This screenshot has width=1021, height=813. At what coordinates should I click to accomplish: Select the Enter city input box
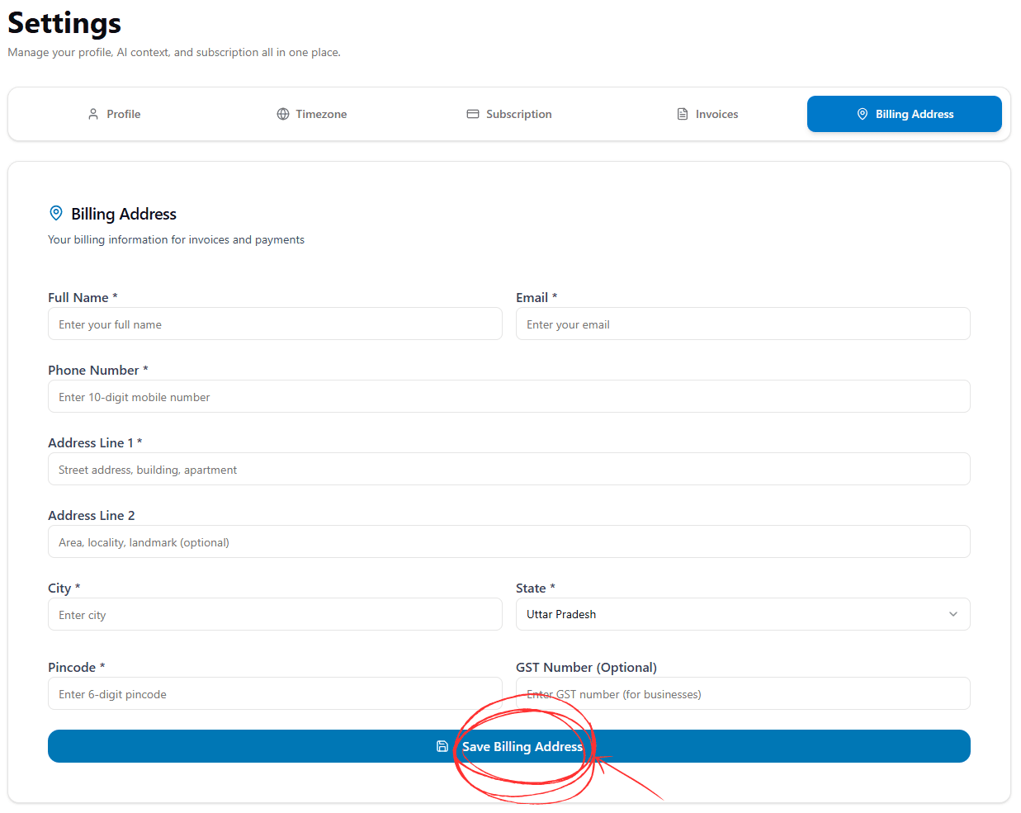click(x=275, y=614)
